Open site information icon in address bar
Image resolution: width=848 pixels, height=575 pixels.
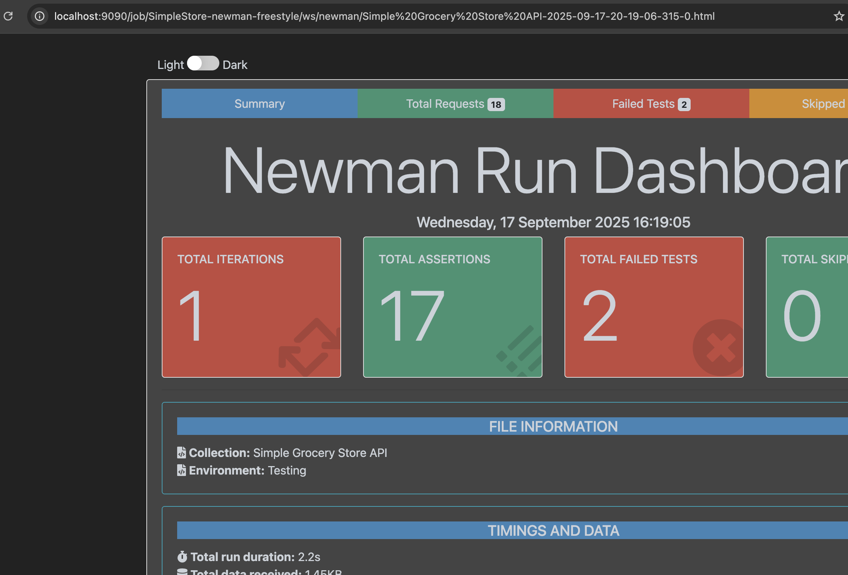(x=40, y=16)
